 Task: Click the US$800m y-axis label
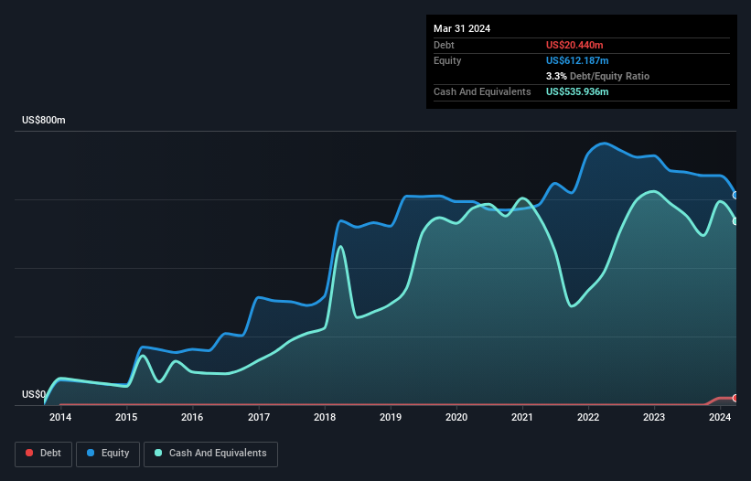(x=44, y=120)
